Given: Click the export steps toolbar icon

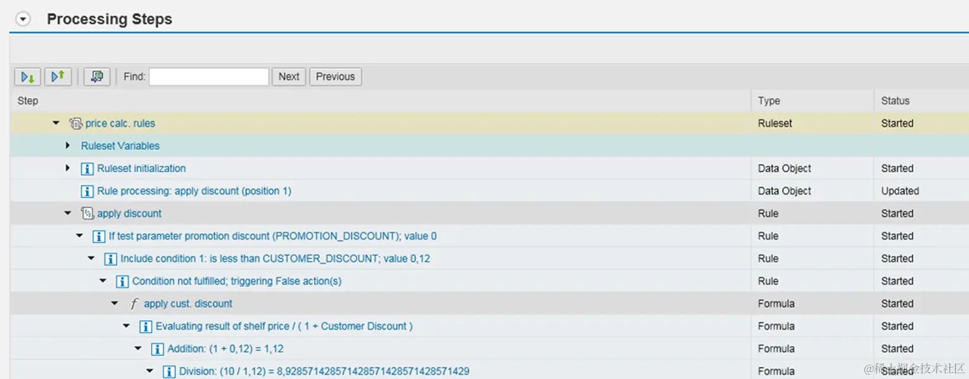Looking at the screenshot, I should 97,77.
